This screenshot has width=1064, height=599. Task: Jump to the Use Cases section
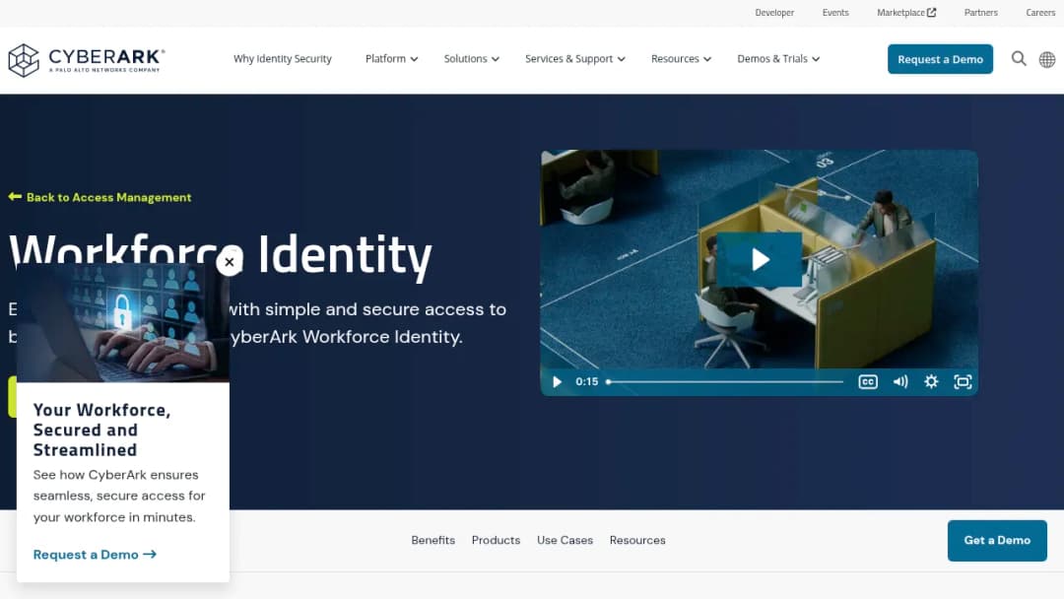coord(565,540)
